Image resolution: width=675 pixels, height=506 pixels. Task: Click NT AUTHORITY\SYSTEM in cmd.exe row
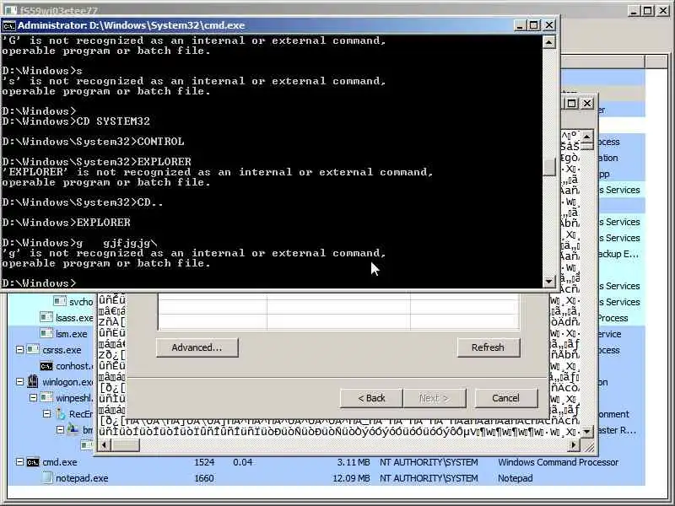(429, 462)
